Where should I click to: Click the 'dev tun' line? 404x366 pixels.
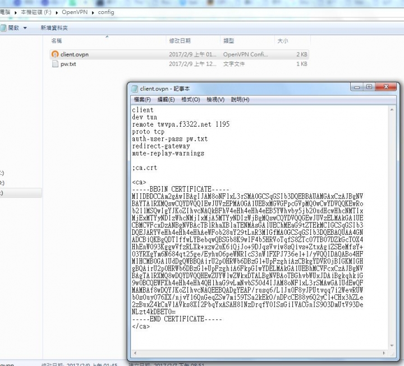click(145, 117)
